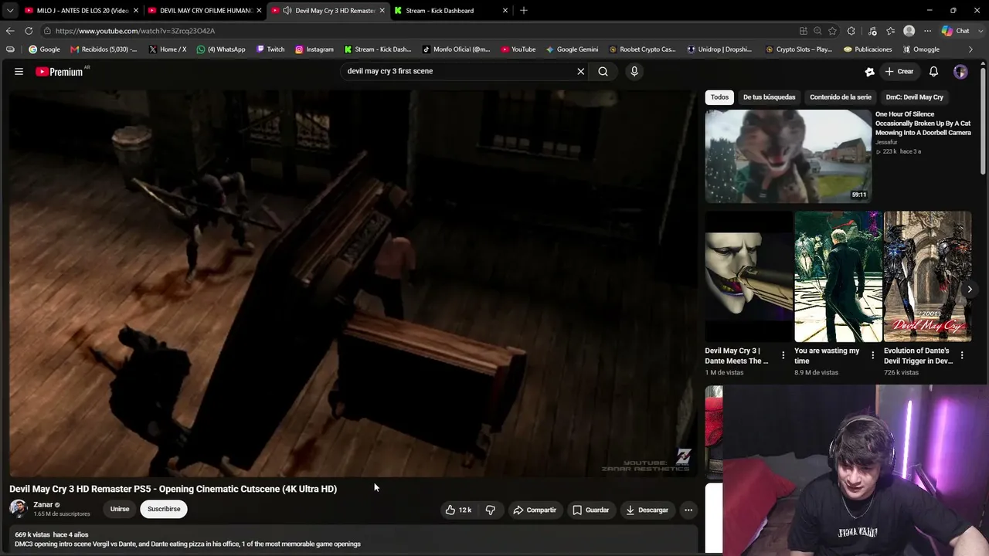The height and width of the screenshot is (556, 989).
Task: Clear the YouTube search query
Action: click(x=581, y=72)
